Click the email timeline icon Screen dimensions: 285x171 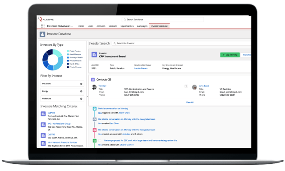tap(94, 119)
